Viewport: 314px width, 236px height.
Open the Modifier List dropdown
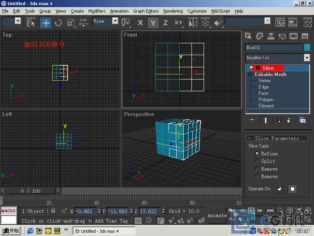coord(307,58)
